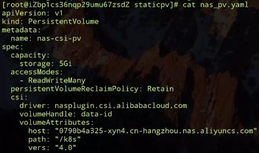Click the 'csi:' key
The height and width of the screenshot is (153, 259).
pyautogui.click(x=19, y=97)
